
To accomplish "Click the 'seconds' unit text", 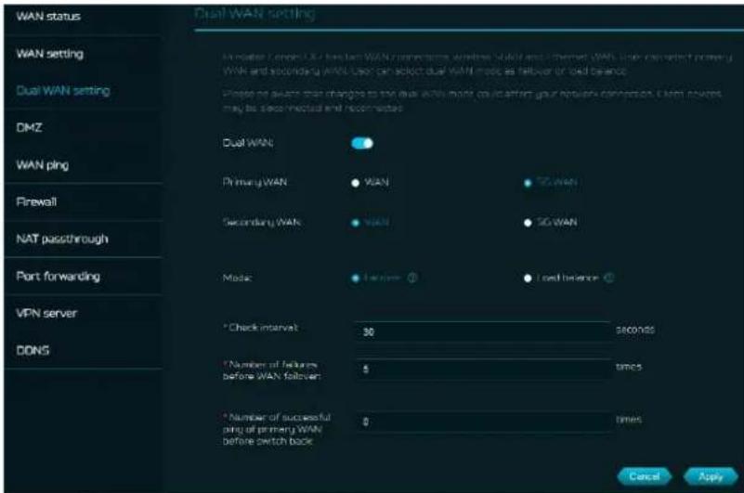I will pos(635,330).
